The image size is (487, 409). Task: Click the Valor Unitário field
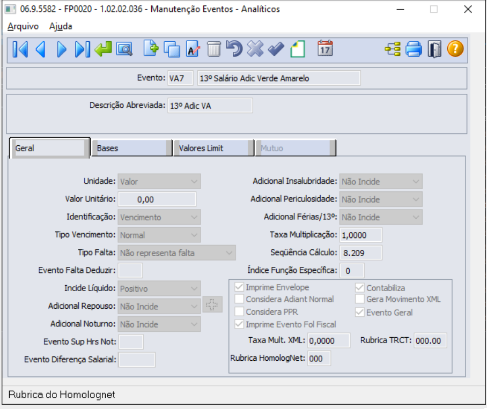coord(157,199)
